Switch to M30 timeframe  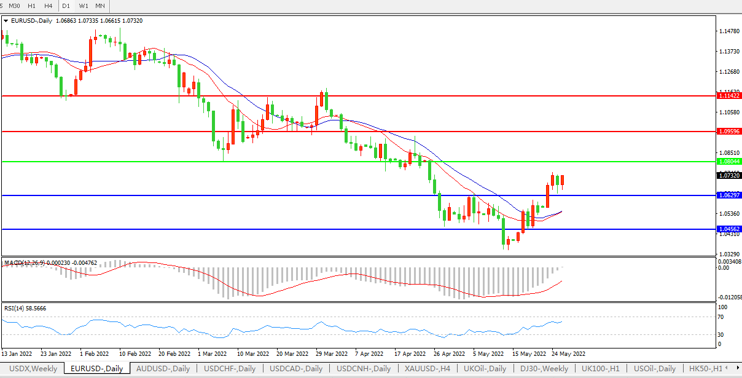[14, 6]
